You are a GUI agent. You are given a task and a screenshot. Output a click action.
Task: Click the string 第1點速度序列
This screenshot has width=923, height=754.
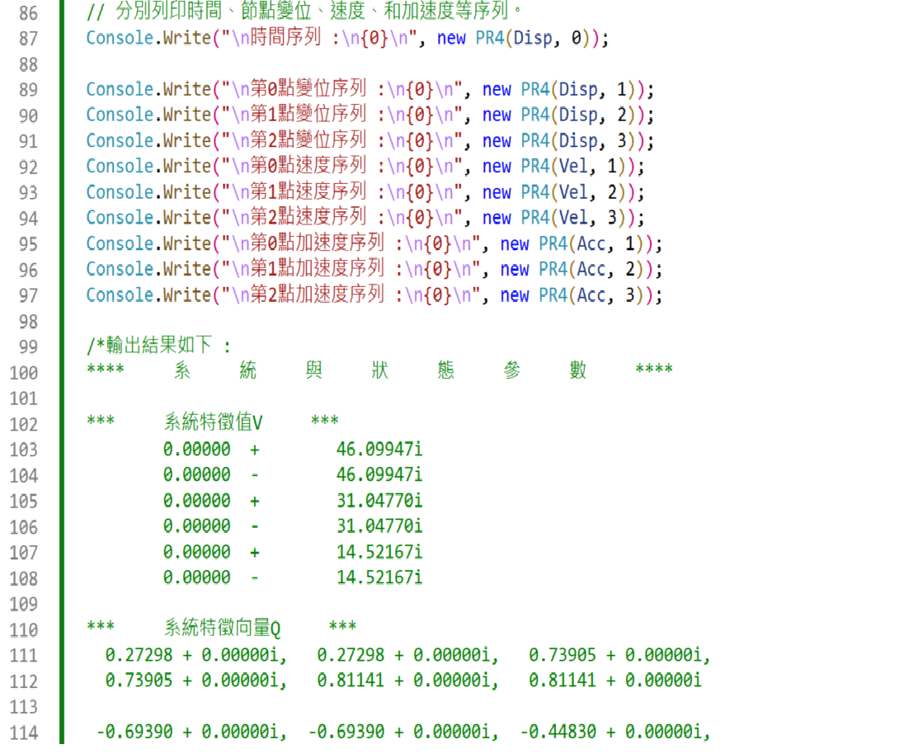(x=308, y=192)
